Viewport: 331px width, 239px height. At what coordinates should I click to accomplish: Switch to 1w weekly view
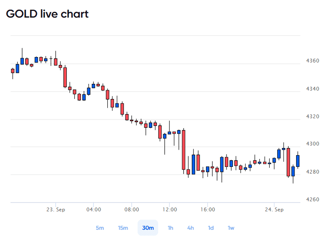tap(231, 228)
